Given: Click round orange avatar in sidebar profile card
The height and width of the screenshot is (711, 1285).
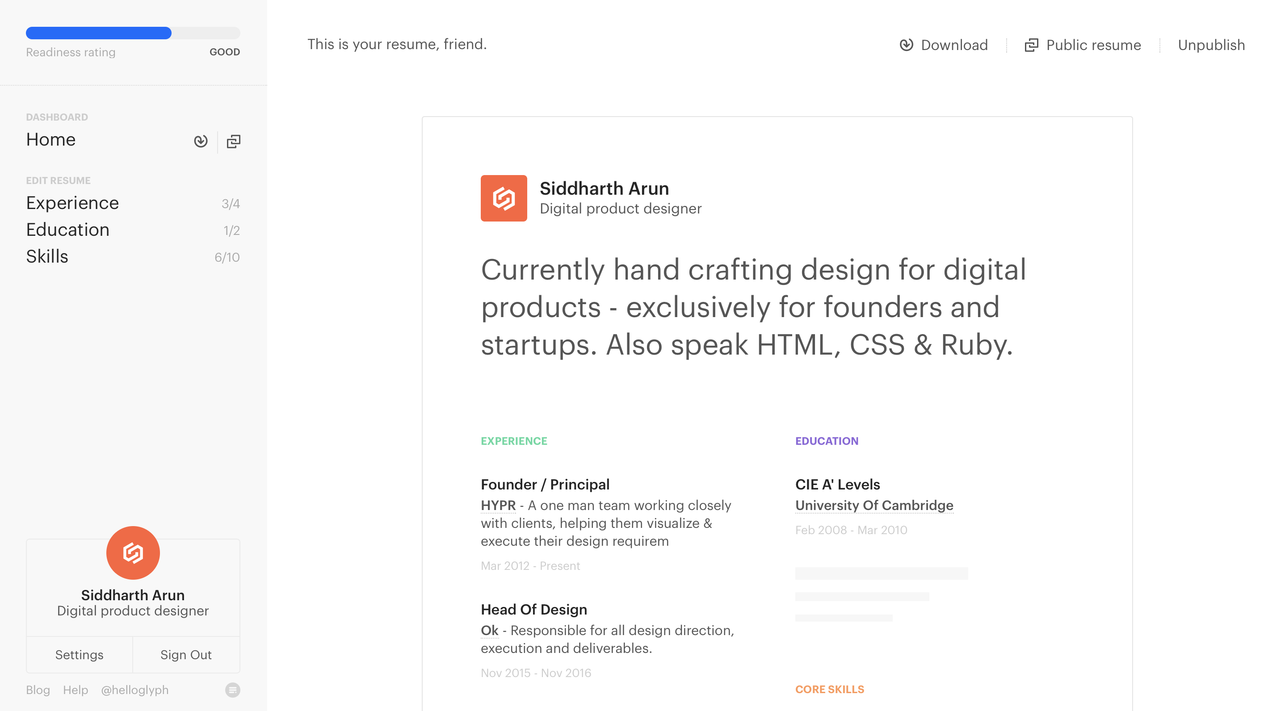Looking at the screenshot, I should point(133,552).
